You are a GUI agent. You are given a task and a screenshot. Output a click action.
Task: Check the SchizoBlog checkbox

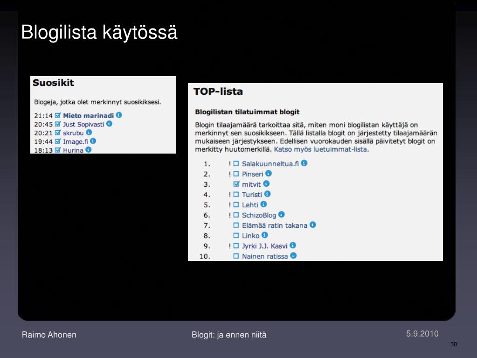[236, 215]
